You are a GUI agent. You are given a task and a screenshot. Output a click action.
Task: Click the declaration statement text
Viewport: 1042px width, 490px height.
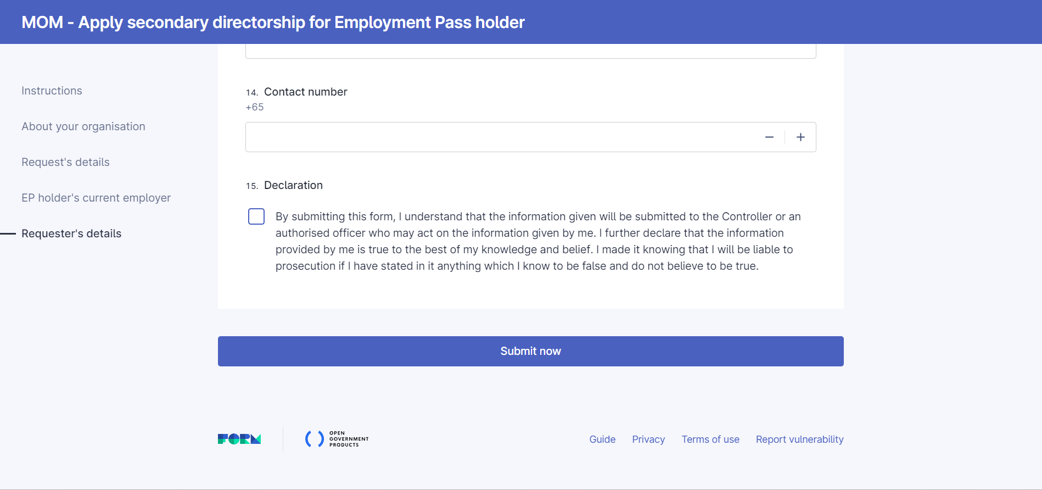coord(538,241)
